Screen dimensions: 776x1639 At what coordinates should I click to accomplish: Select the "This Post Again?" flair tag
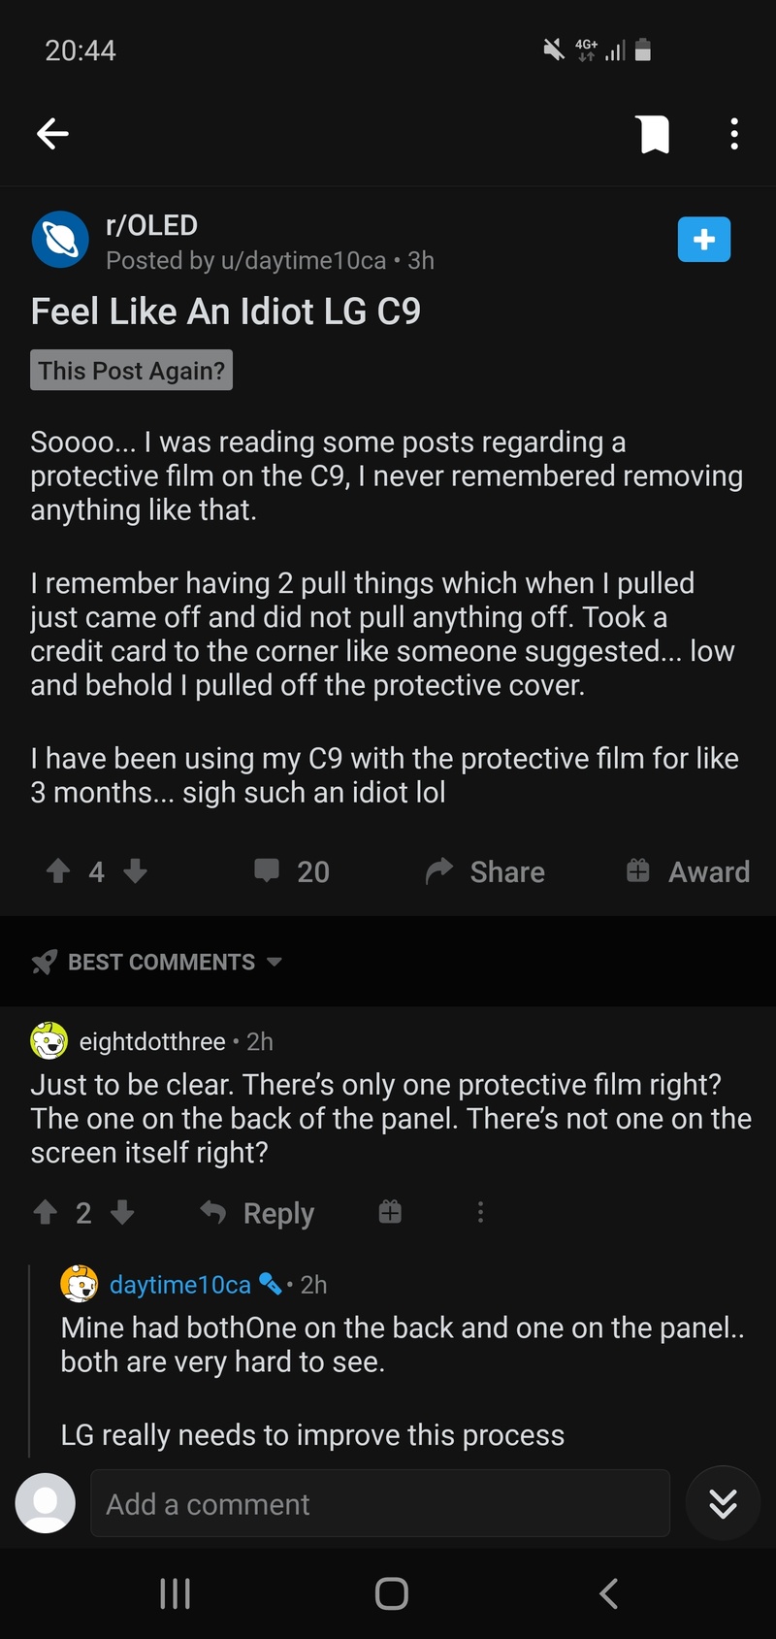131,371
